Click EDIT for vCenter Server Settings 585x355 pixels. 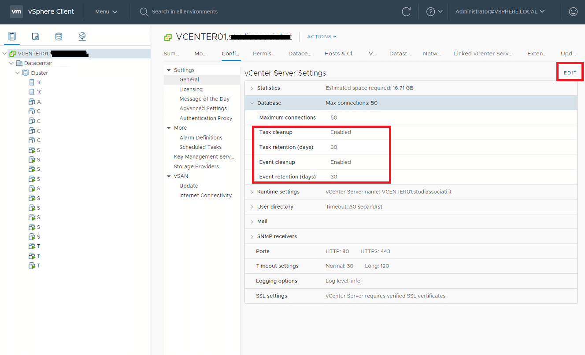click(x=570, y=73)
